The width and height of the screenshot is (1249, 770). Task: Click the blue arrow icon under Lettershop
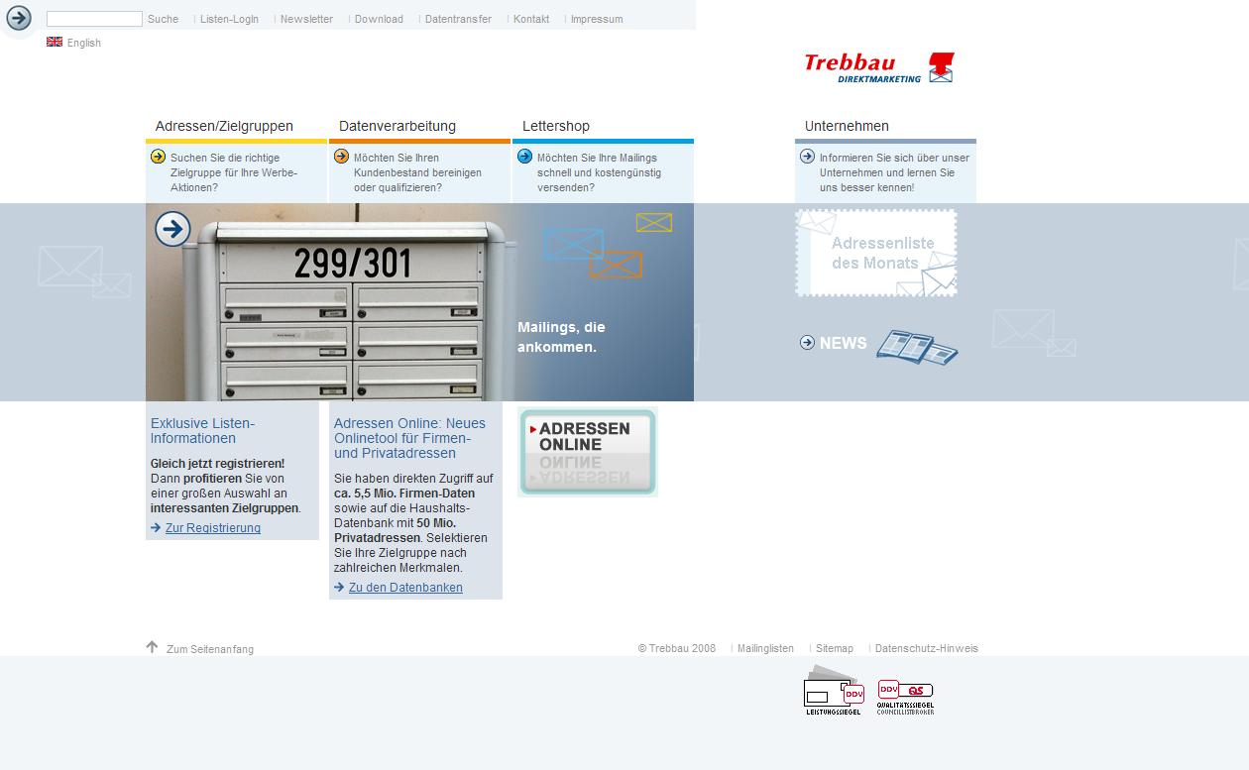pos(524,157)
